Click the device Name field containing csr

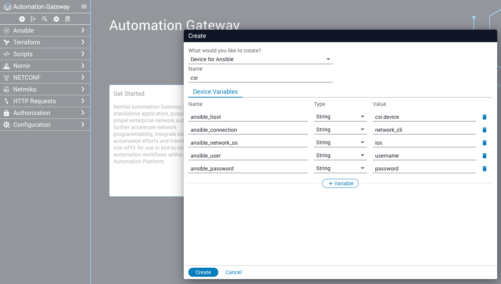260,78
